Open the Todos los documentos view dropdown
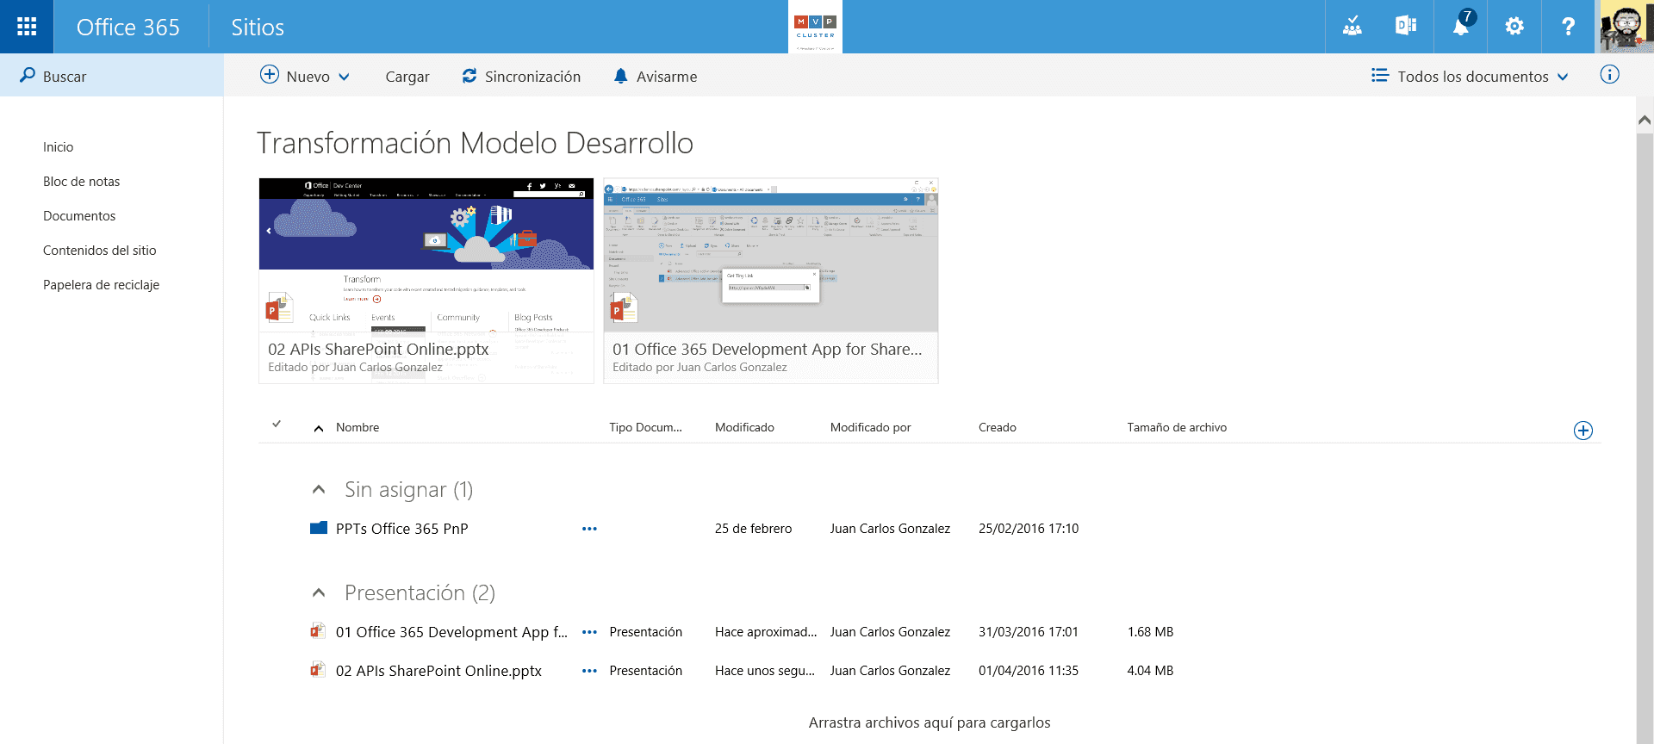 point(1563,77)
